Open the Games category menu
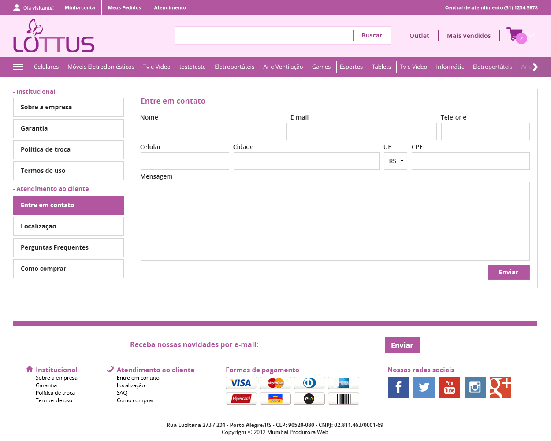 321,67
